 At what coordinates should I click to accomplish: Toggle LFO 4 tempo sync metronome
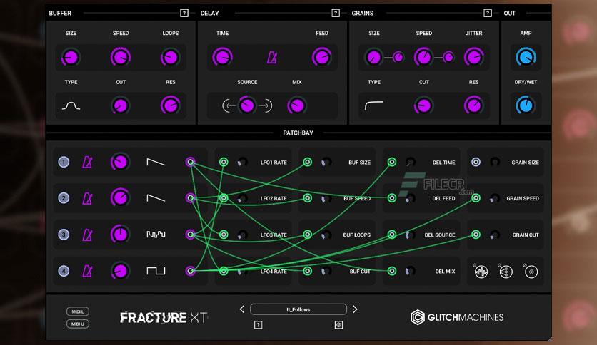pyautogui.click(x=88, y=271)
